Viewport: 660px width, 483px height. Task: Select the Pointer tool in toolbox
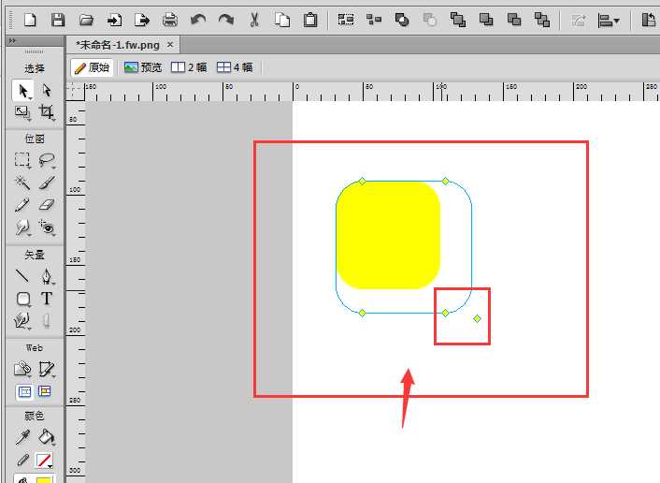click(22, 90)
